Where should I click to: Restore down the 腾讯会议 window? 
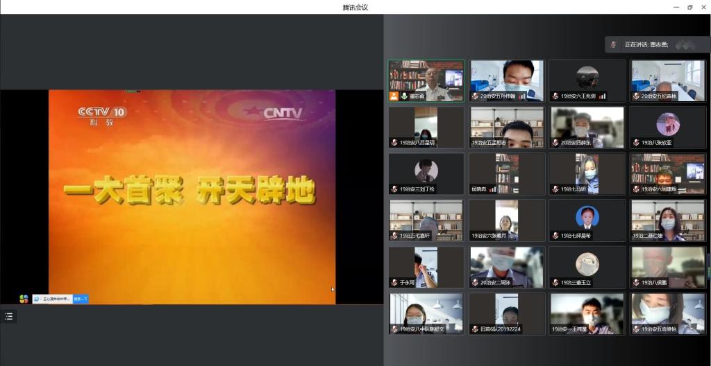point(690,7)
